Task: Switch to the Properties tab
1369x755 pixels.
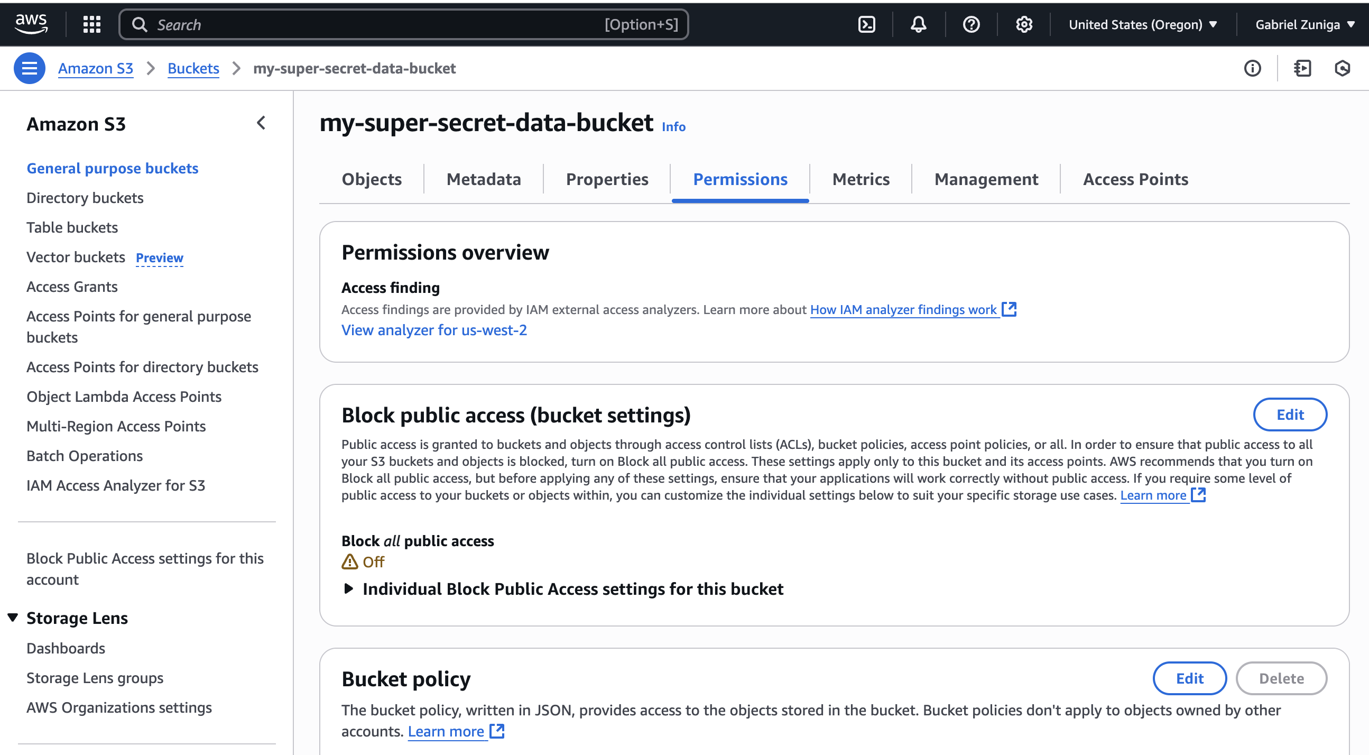Action: 607,179
